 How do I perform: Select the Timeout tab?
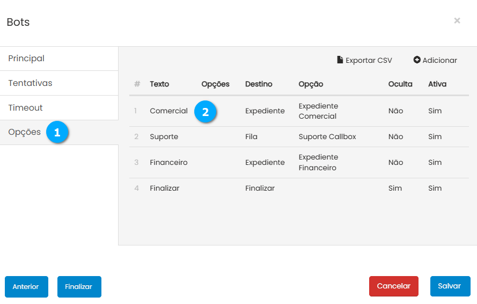point(25,108)
